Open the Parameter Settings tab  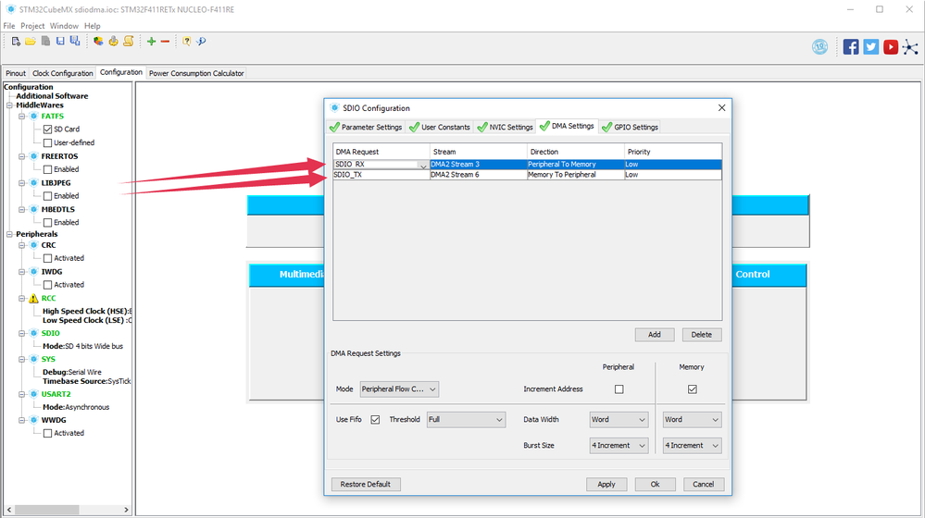366,127
